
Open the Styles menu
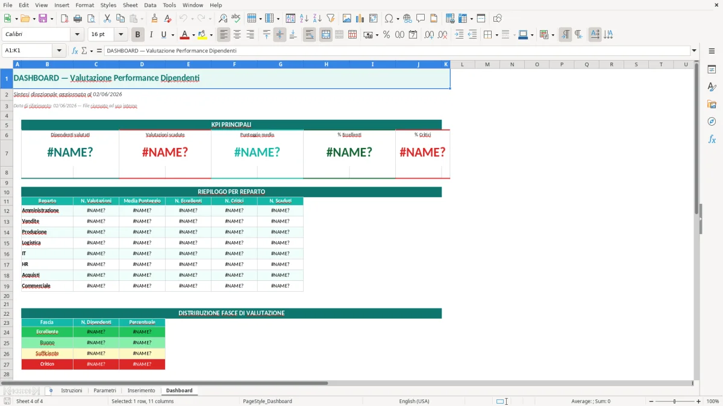[108, 5]
